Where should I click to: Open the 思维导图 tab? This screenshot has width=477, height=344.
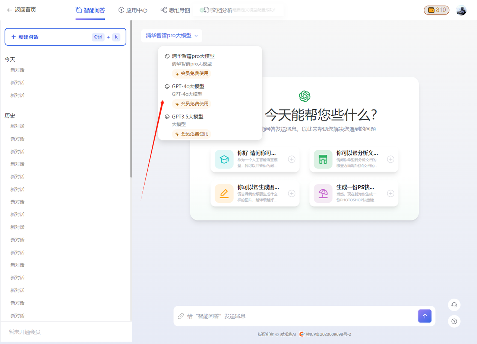[175, 10]
